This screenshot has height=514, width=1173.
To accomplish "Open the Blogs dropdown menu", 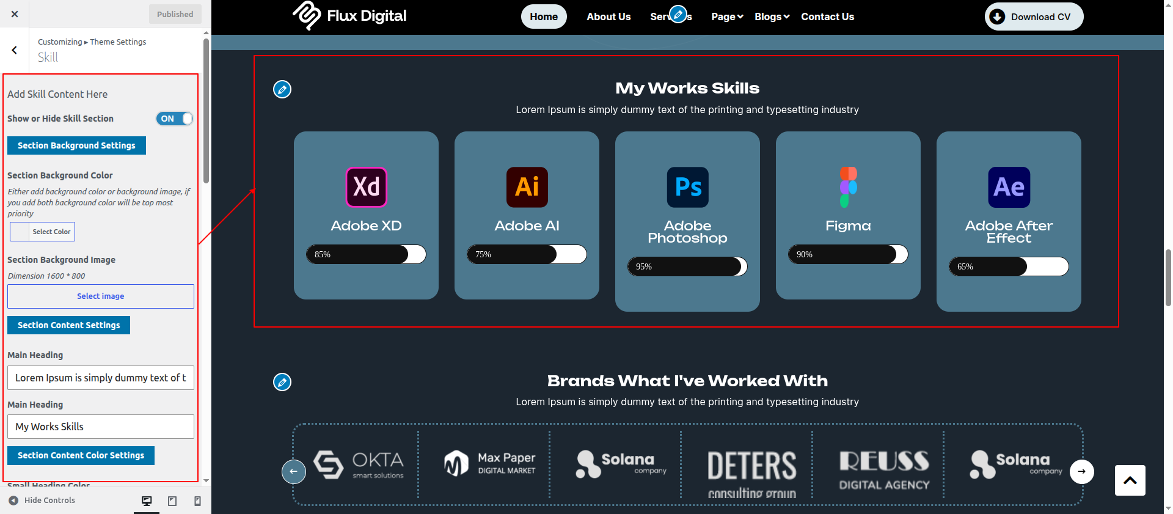I will pyautogui.click(x=772, y=17).
